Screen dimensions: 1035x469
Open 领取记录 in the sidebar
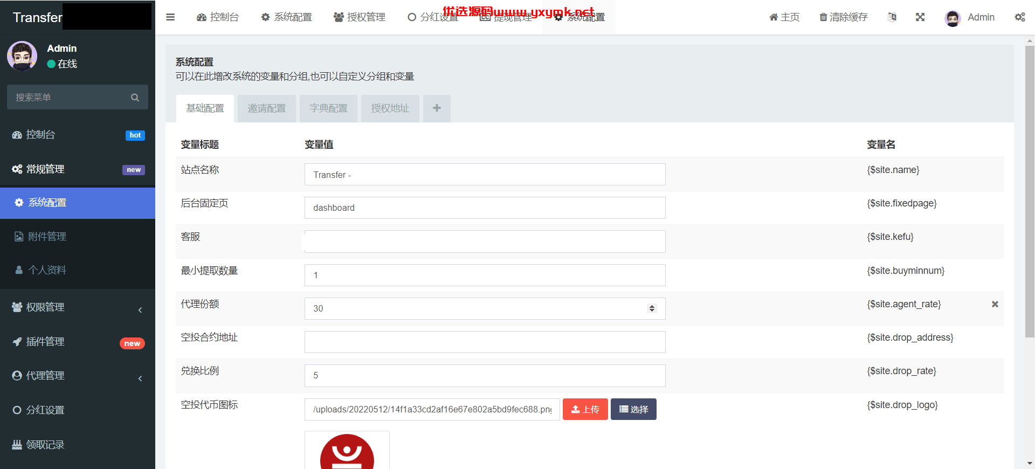[78, 445]
